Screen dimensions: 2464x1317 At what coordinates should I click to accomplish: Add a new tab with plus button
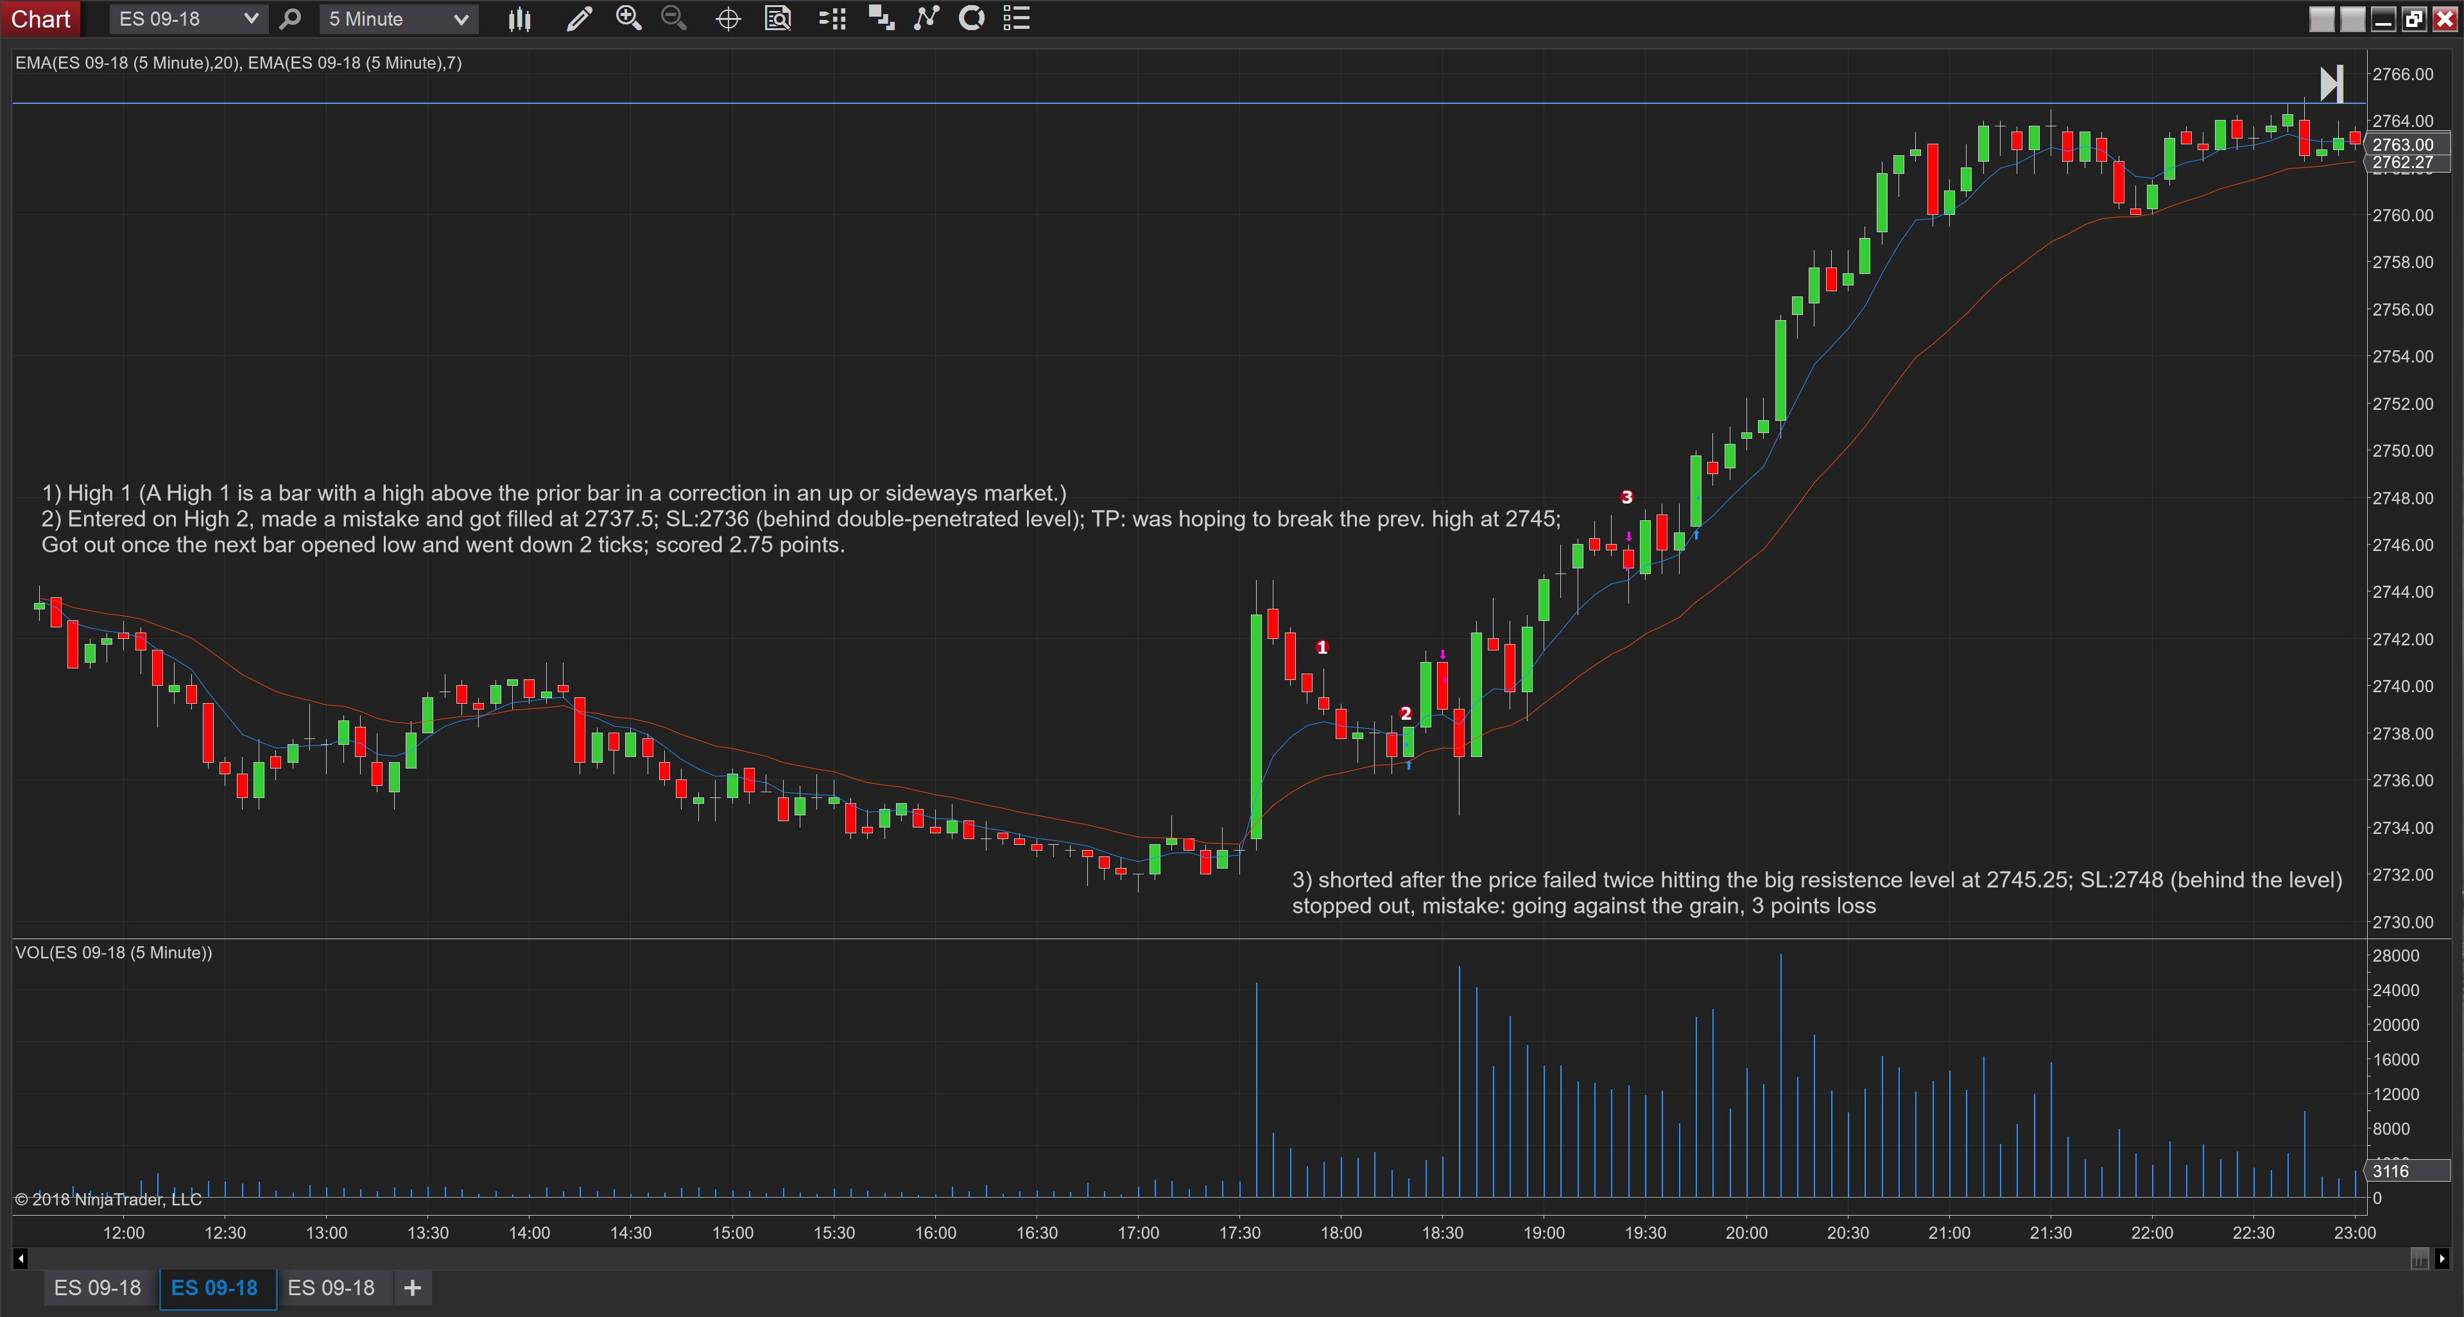412,1288
